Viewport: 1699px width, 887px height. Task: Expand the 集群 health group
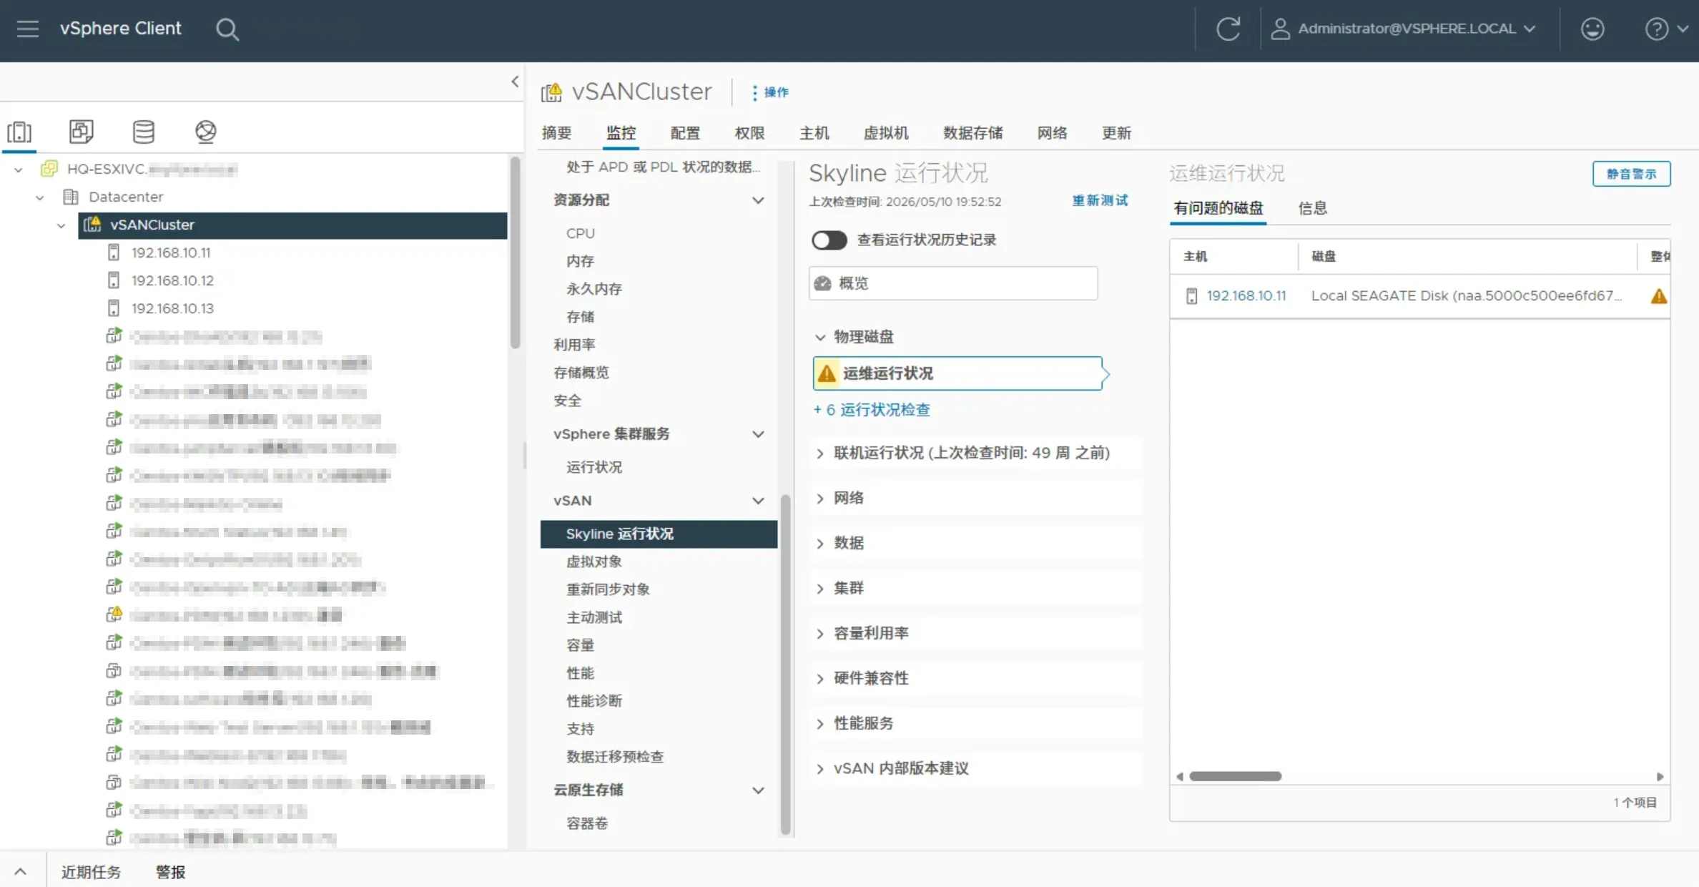coord(820,588)
